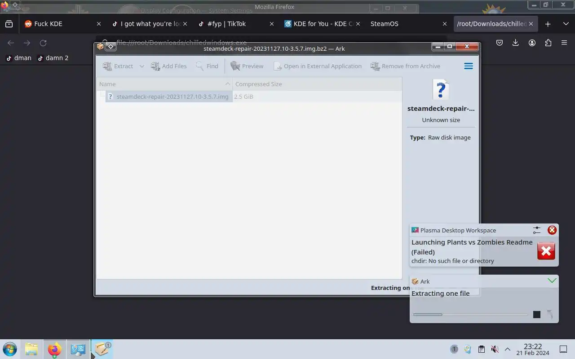Click the red error icon in notification
Viewport: 575px width, 359px height.
coord(546,251)
